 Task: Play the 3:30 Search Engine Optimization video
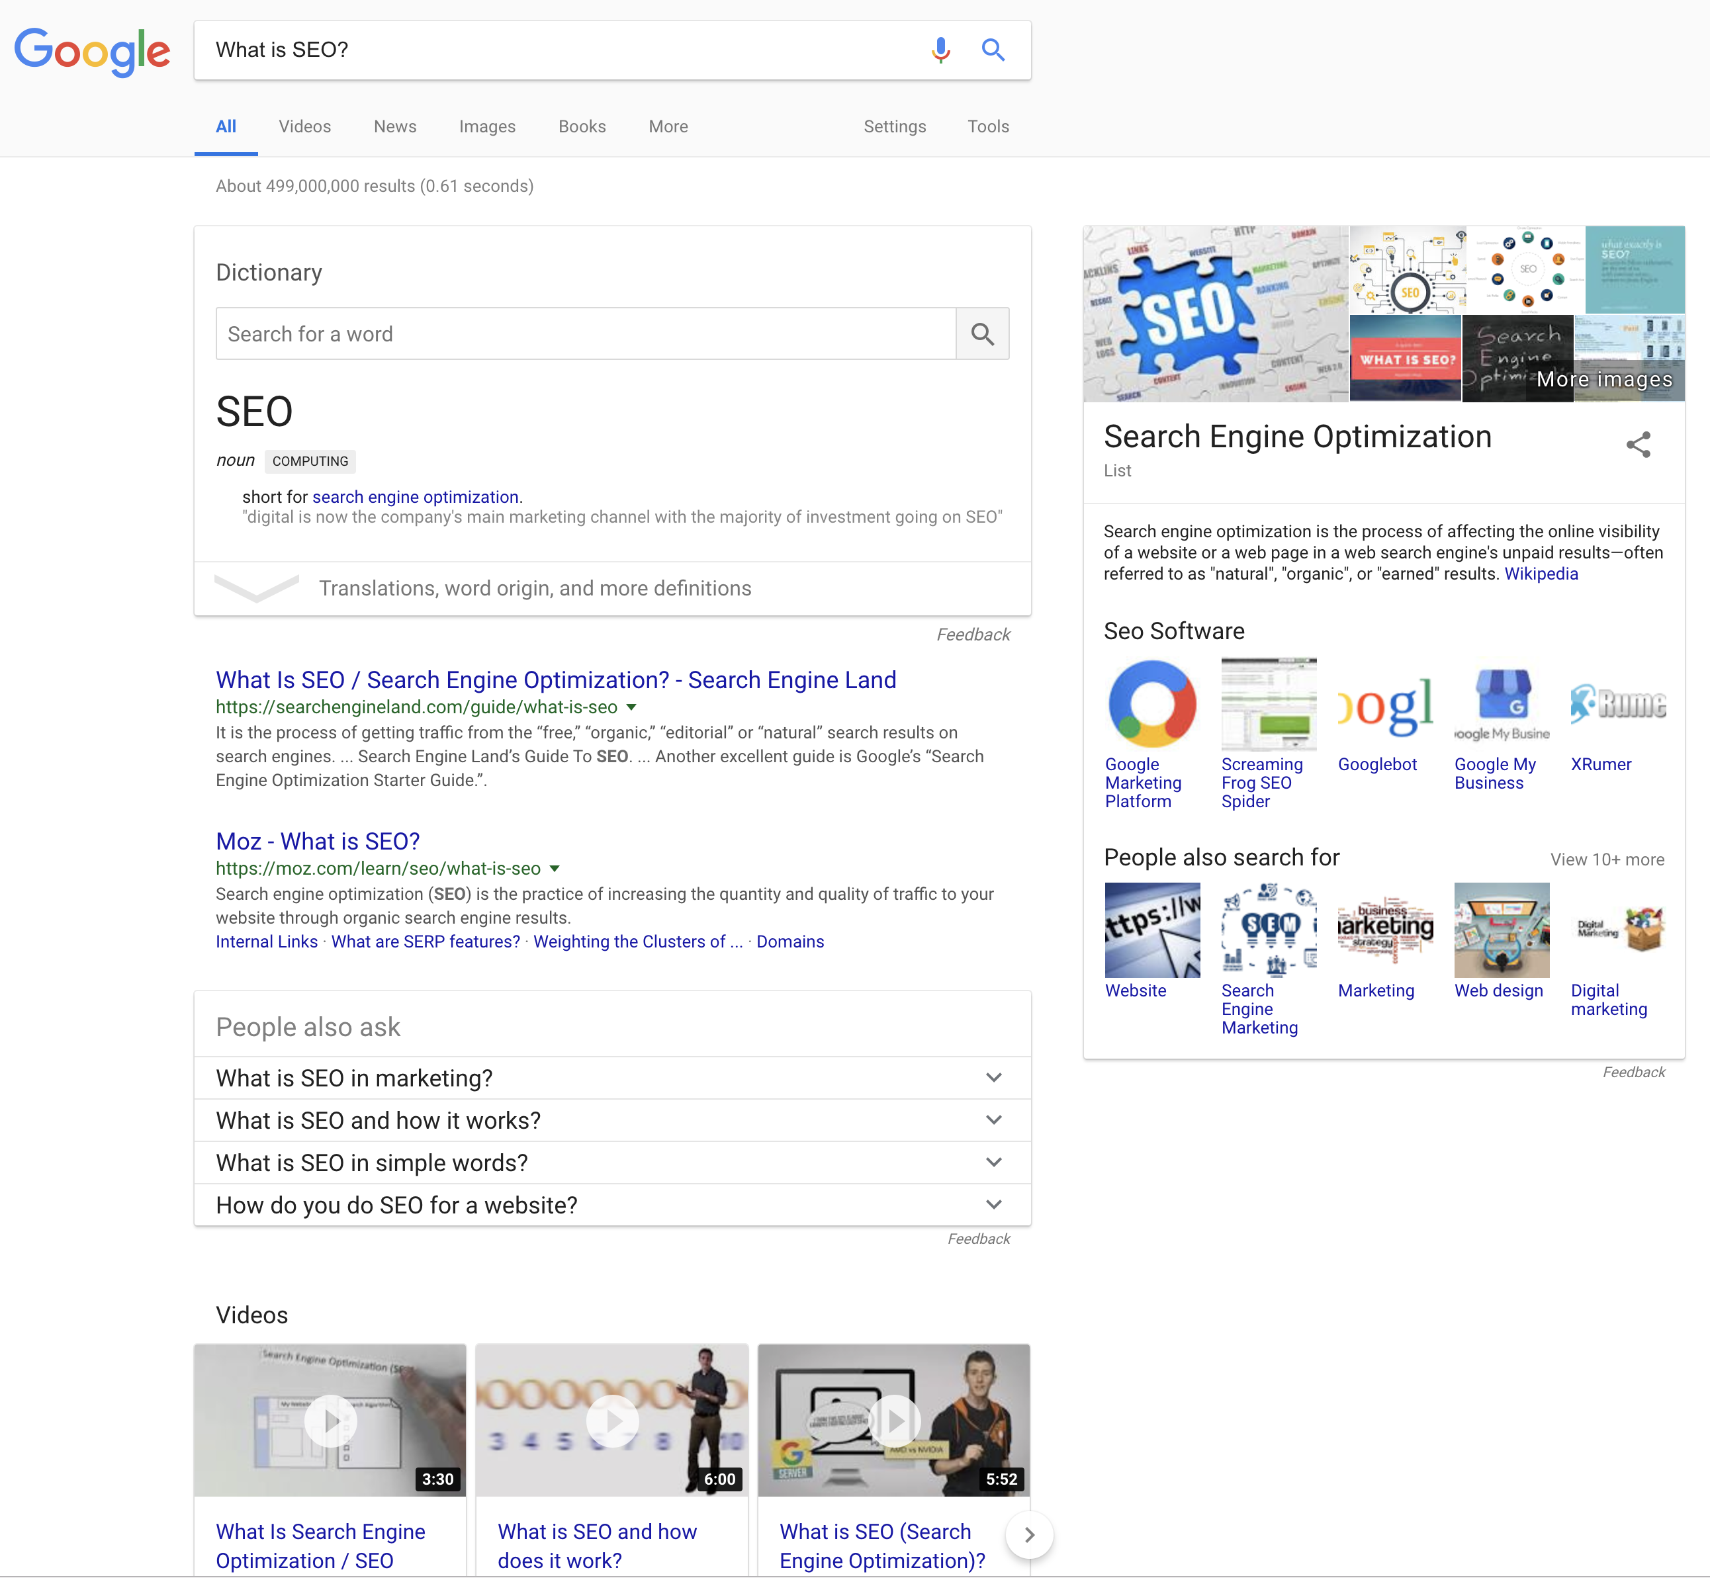[330, 1420]
